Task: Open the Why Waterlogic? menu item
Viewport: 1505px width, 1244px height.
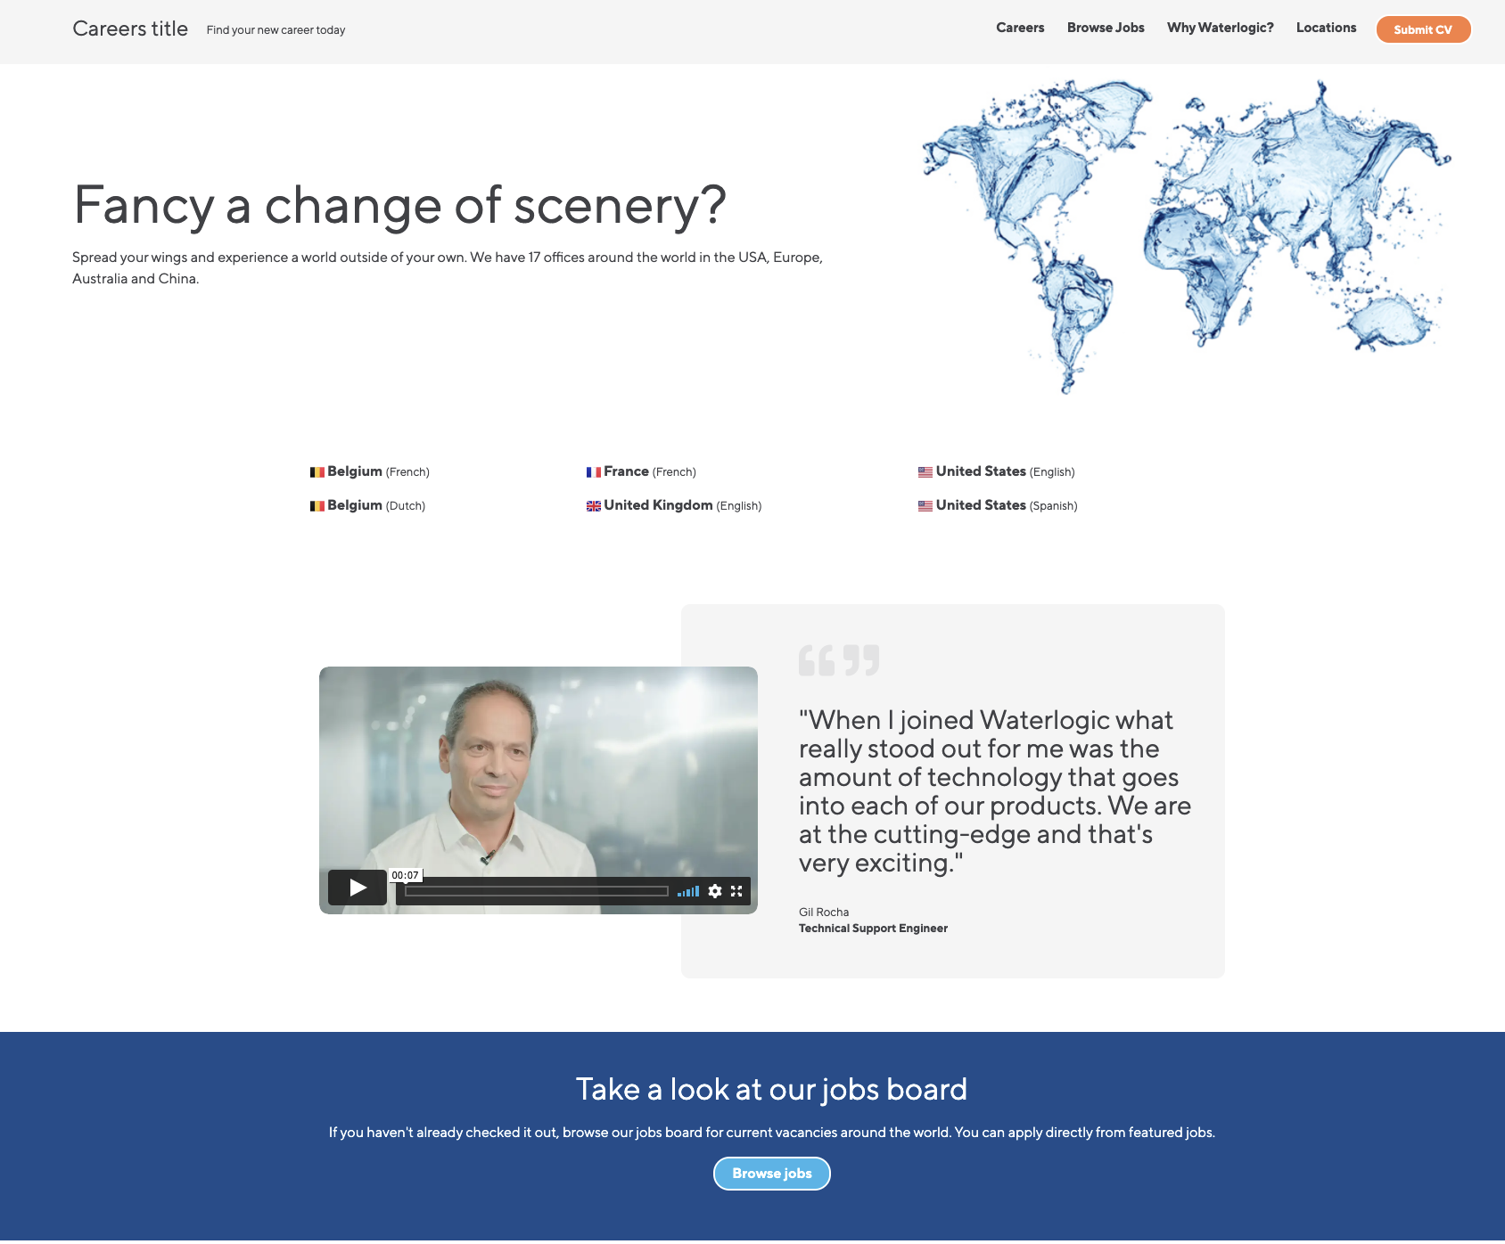Action: coord(1221,28)
